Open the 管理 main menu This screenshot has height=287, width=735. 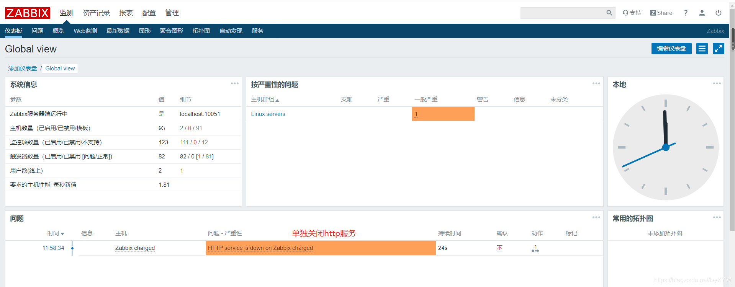[172, 13]
